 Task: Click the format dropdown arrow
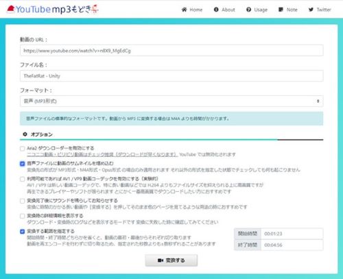click(x=318, y=101)
